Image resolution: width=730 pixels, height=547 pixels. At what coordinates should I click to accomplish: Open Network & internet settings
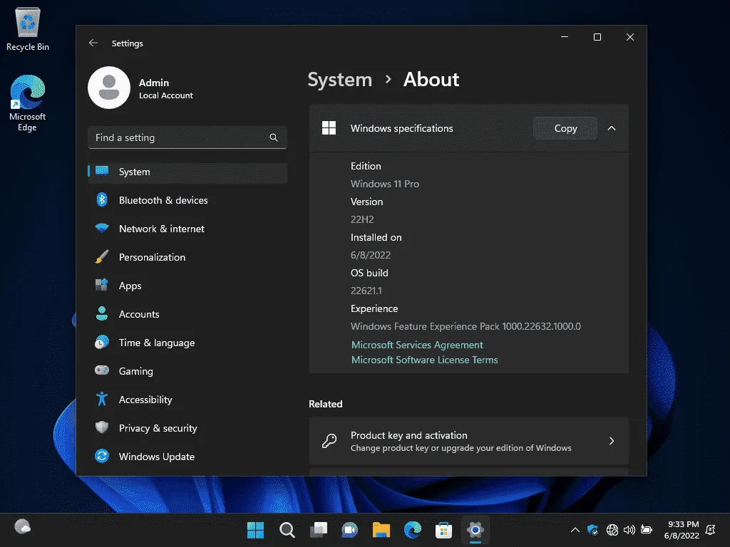pyautogui.click(x=187, y=229)
